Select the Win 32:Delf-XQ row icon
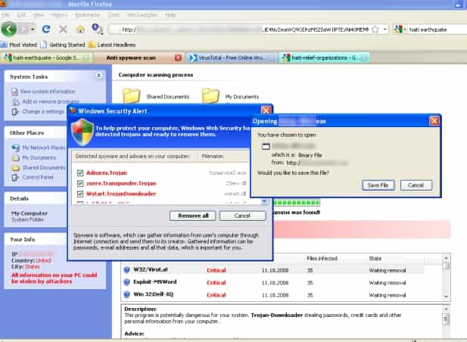 [x=126, y=294]
